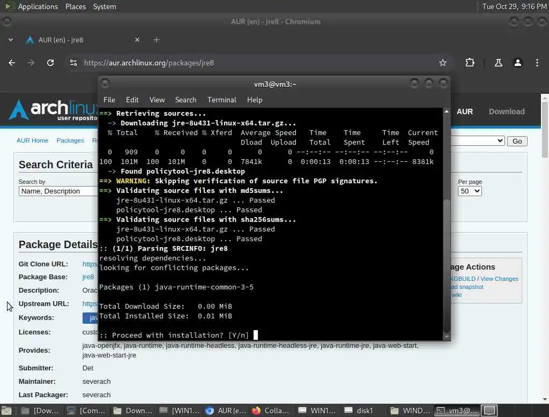Click the workspace switcher in the taskbar
549x417 pixels.
(x=489, y=411)
